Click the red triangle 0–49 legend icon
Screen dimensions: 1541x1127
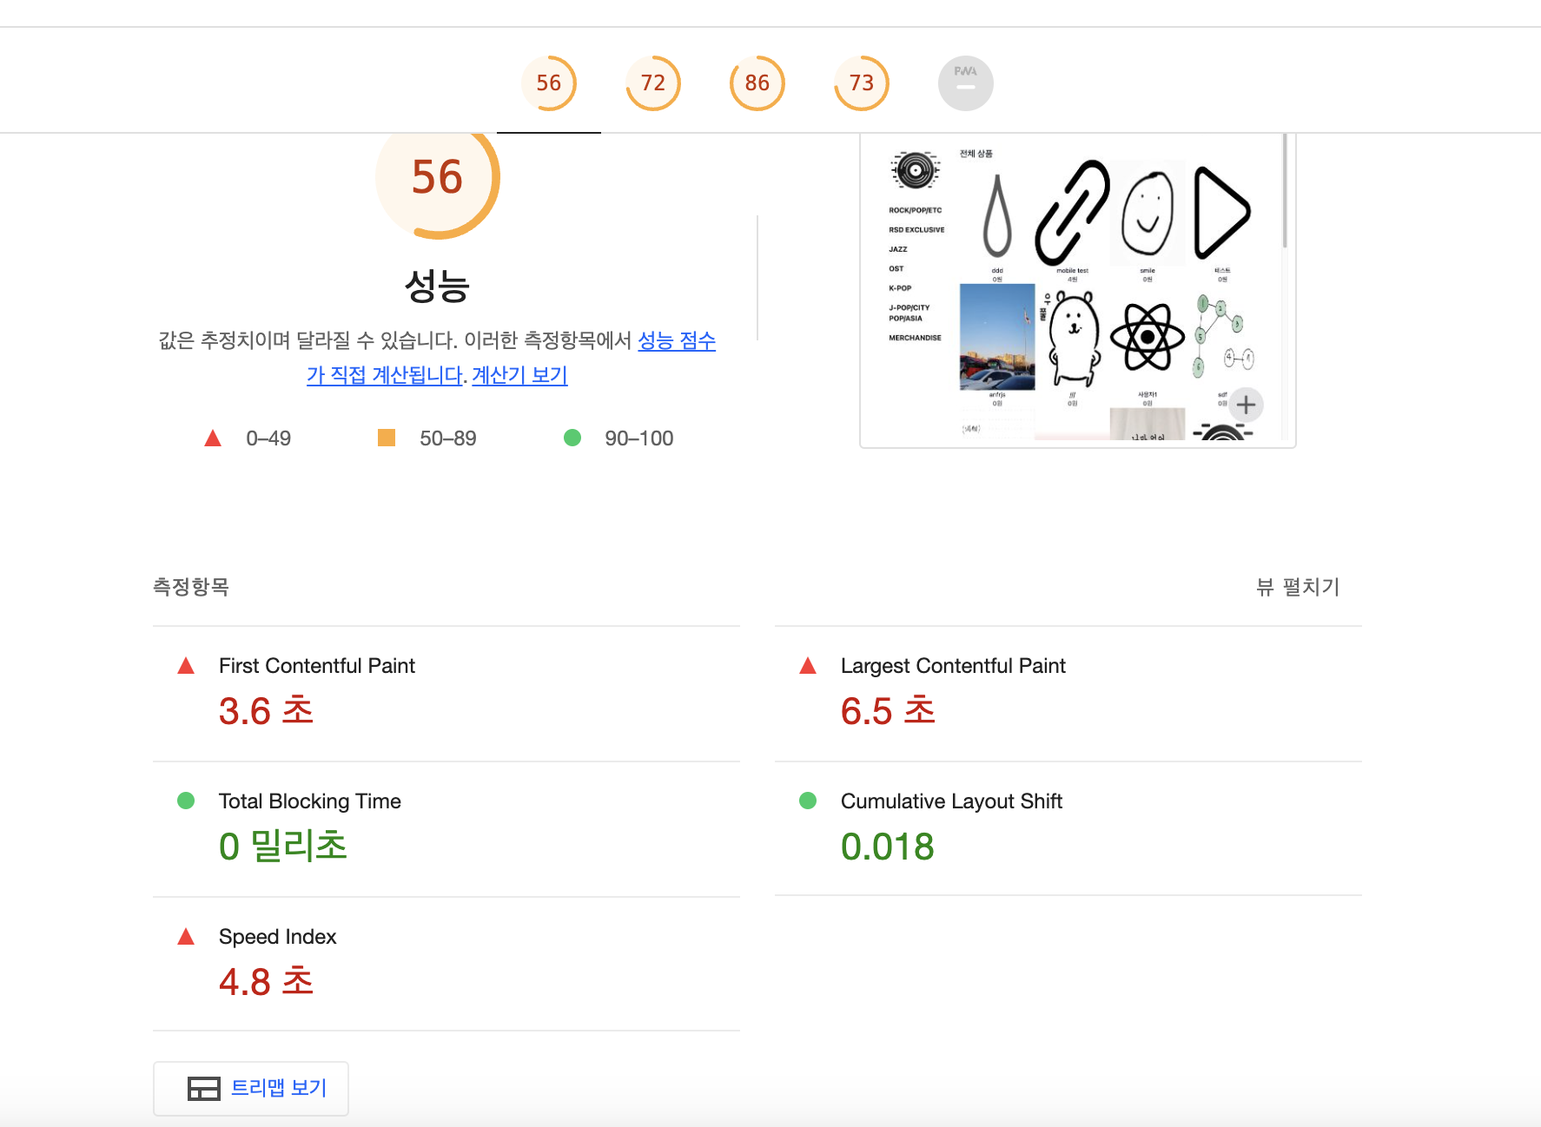click(x=213, y=438)
